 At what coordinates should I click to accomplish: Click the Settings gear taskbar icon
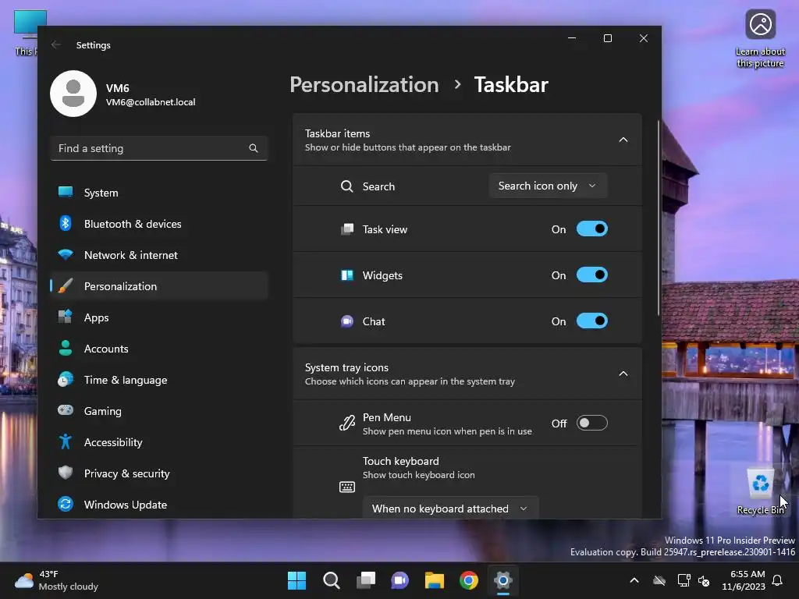point(503,580)
